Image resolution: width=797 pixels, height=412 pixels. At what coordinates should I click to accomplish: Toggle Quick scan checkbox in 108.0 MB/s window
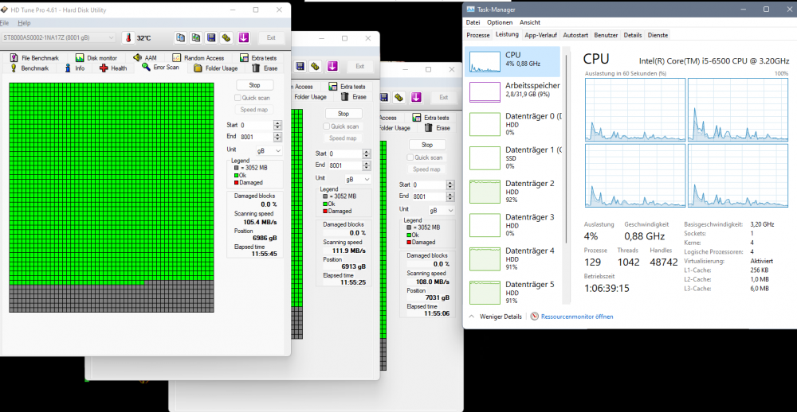point(410,157)
